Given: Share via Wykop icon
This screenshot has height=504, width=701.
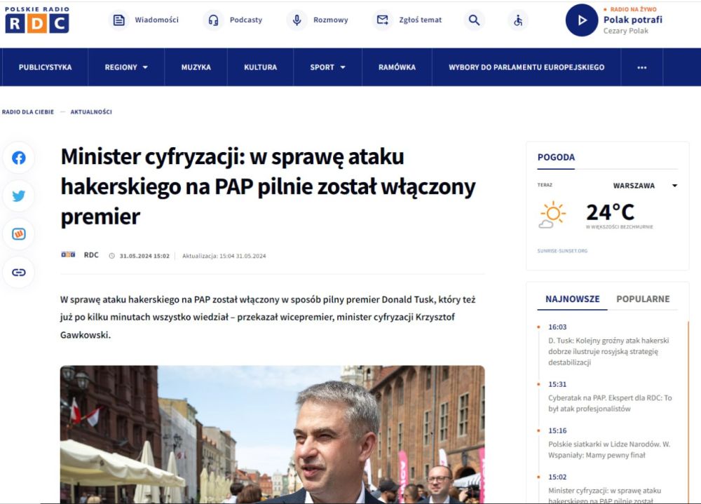Looking at the screenshot, I should point(19,234).
